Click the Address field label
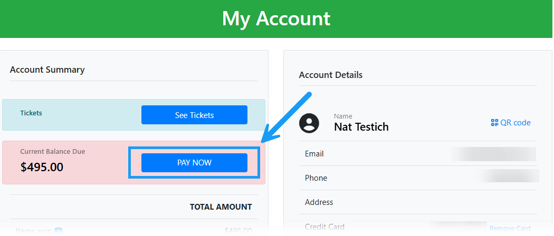The image size is (554, 236). (319, 202)
